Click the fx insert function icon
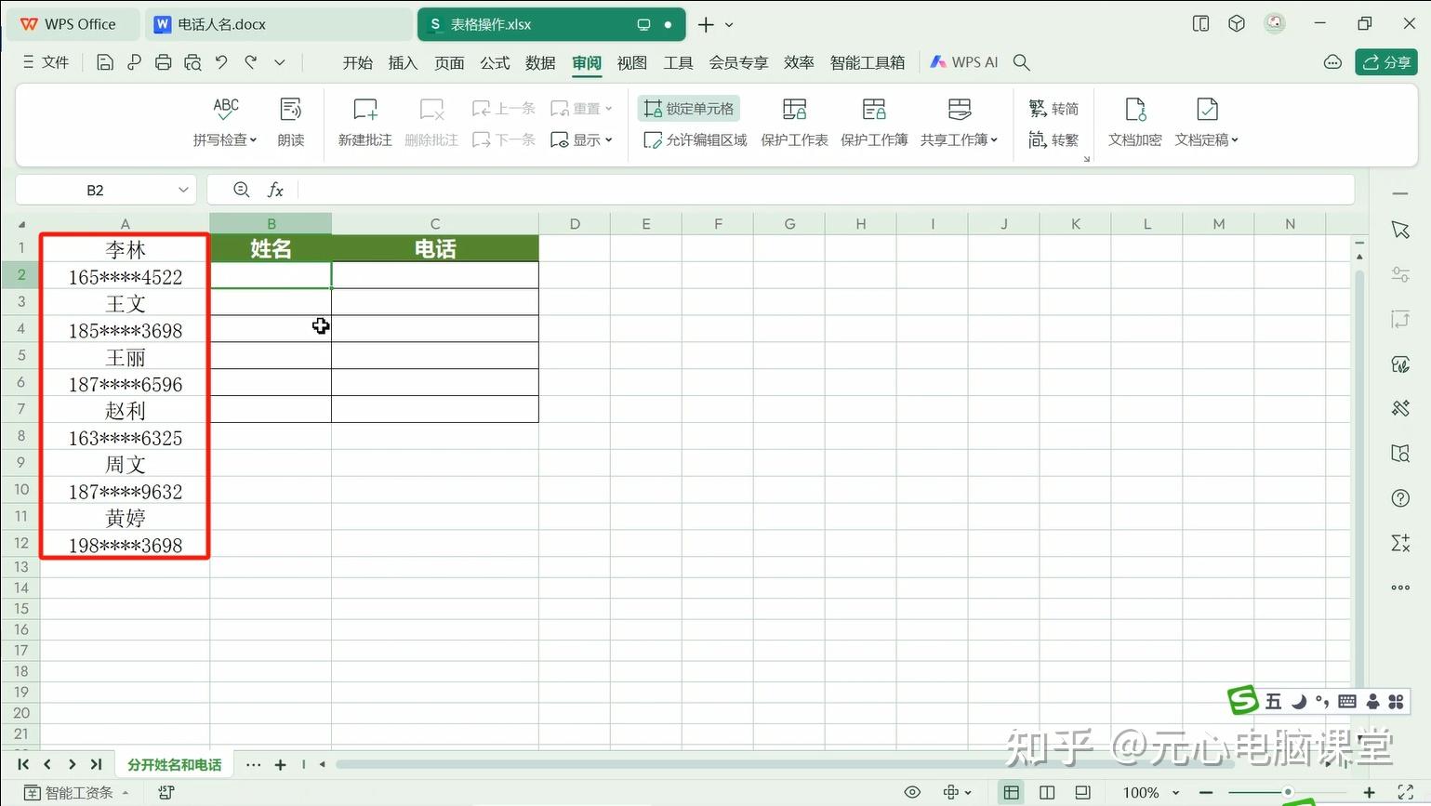The width and height of the screenshot is (1431, 806). (x=275, y=190)
